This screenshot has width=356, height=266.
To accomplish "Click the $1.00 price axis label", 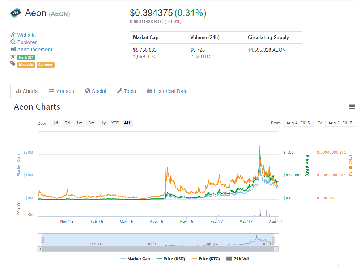I will click(x=288, y=153).
